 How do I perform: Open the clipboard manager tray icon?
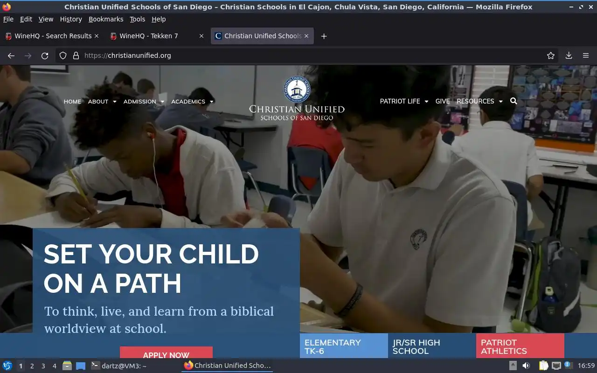click(x=543, y=366)
